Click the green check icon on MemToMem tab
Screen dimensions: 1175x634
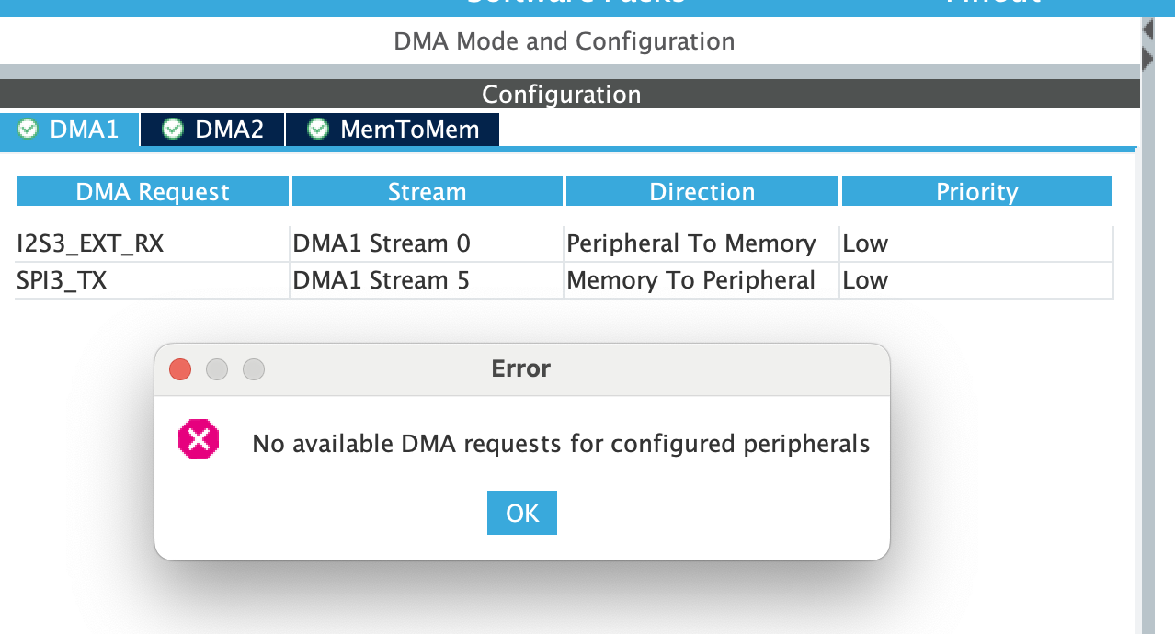pyautogui.click(x=318, y=130)
